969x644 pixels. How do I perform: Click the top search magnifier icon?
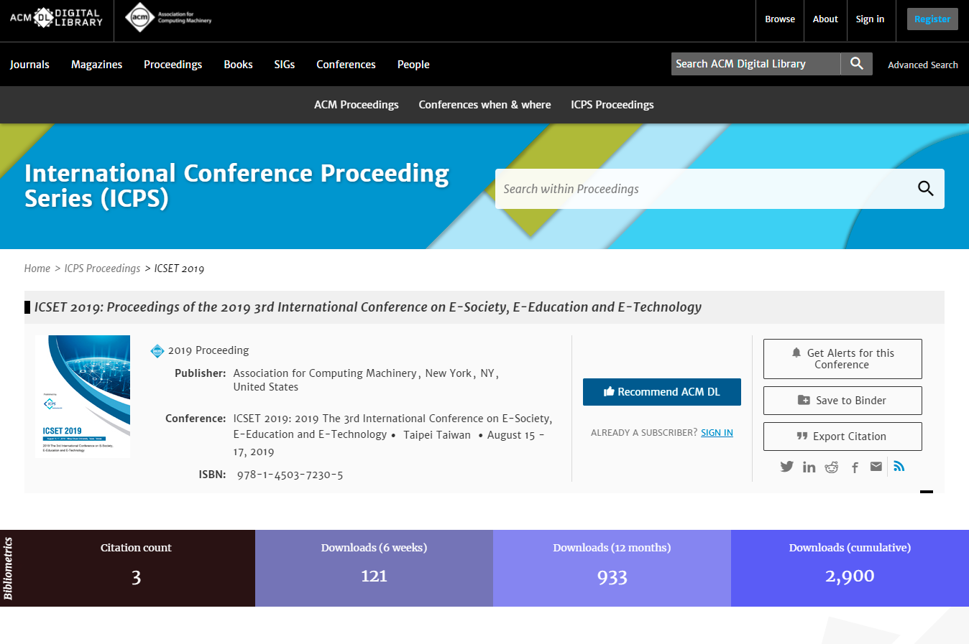pos(856,64)
